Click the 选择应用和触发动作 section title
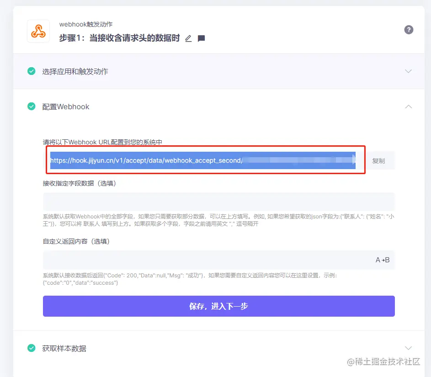431x377 pixels. point(75,71)
